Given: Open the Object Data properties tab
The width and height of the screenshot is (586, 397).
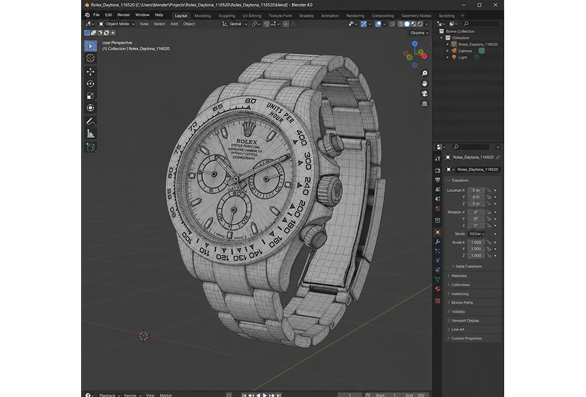Looking at the screenshot, I should pos(438,279).
